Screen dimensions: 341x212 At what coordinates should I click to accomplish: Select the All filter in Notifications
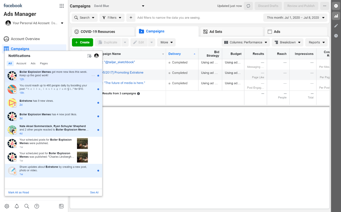click(10, 63)
